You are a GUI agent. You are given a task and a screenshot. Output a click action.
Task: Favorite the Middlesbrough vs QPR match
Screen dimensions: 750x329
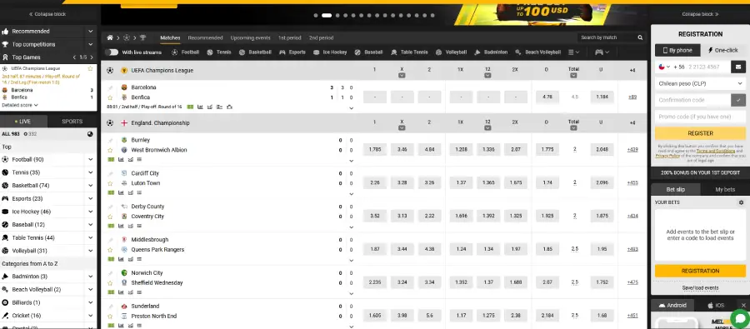111,250
